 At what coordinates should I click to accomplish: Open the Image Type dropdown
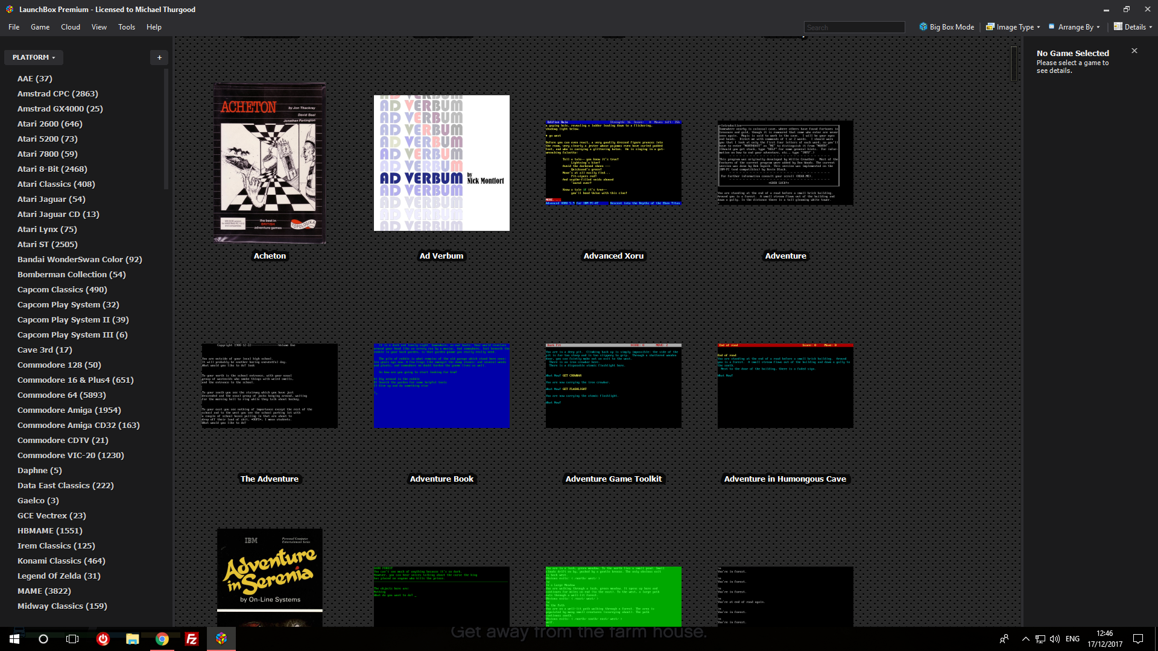tap(1013, 27)
